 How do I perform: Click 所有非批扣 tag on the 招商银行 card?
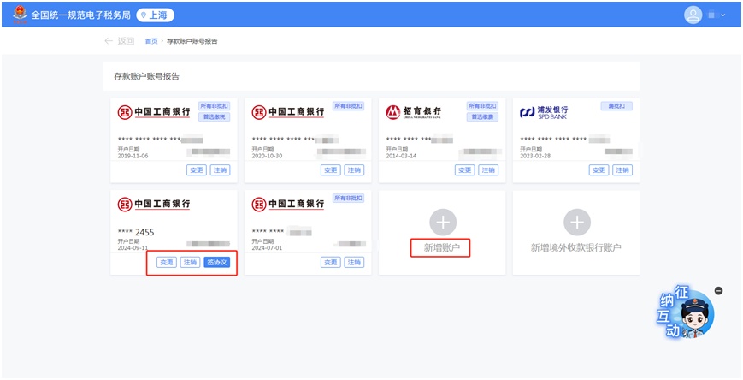(482, 106)
